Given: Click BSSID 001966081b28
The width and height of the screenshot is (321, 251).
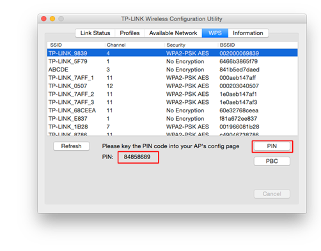Looking at the screenshot, I should point(239,126).
